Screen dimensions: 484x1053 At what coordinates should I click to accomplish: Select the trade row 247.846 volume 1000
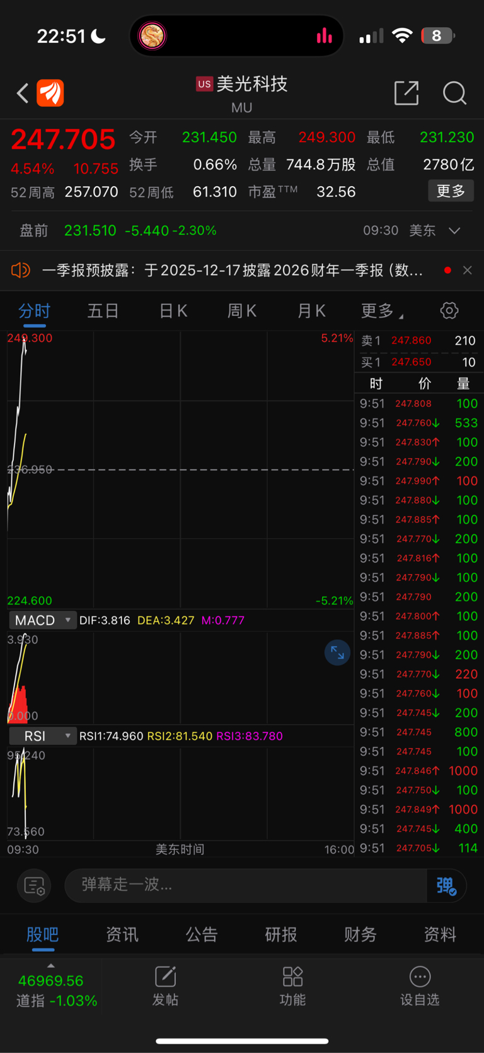(x=418, y=770)
